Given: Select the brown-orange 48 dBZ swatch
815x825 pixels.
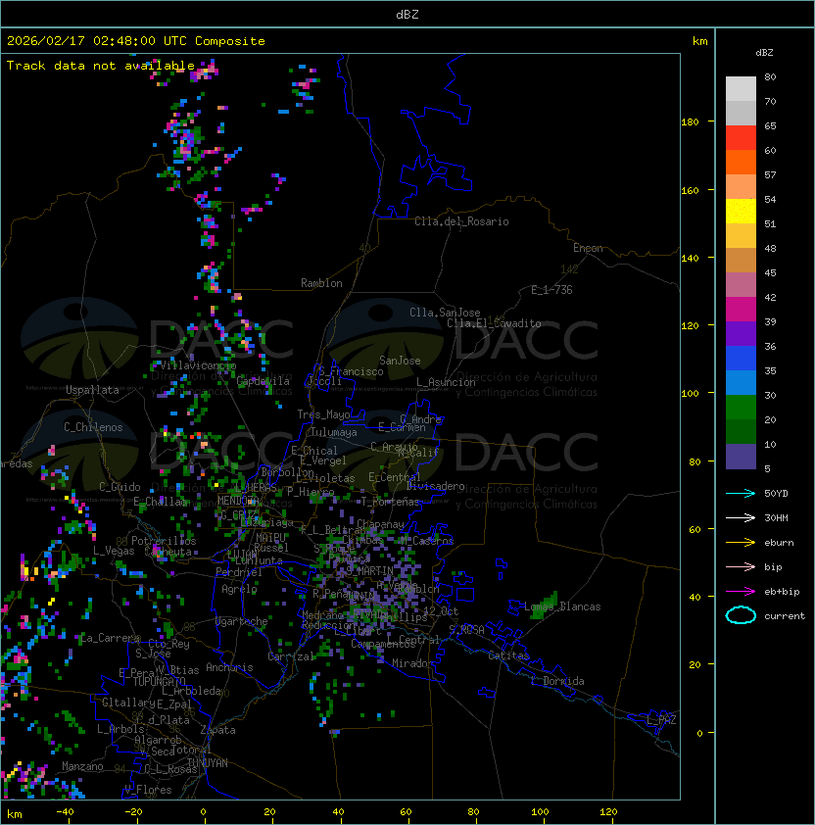Looking at the screenshot, I should click(741, 260).
